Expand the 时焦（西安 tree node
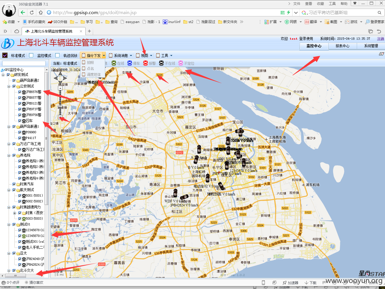Image resolution: width=385 pixels, height=289 pixels. [x=15, y=213]
